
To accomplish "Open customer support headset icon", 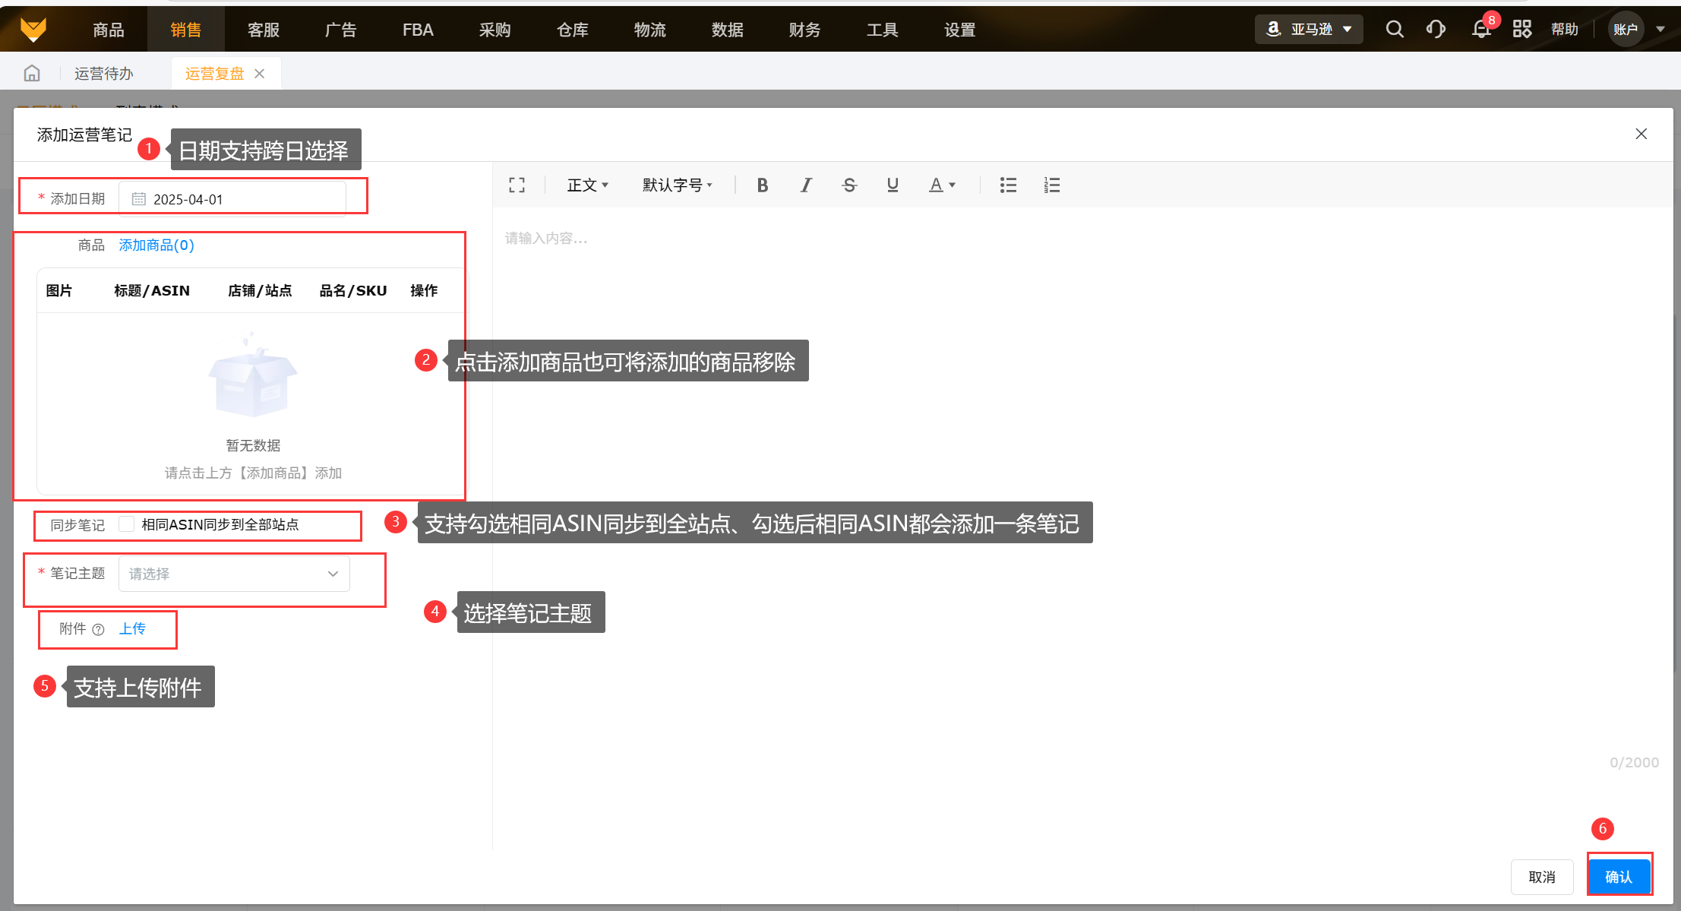I will [x=1436, y=30].
